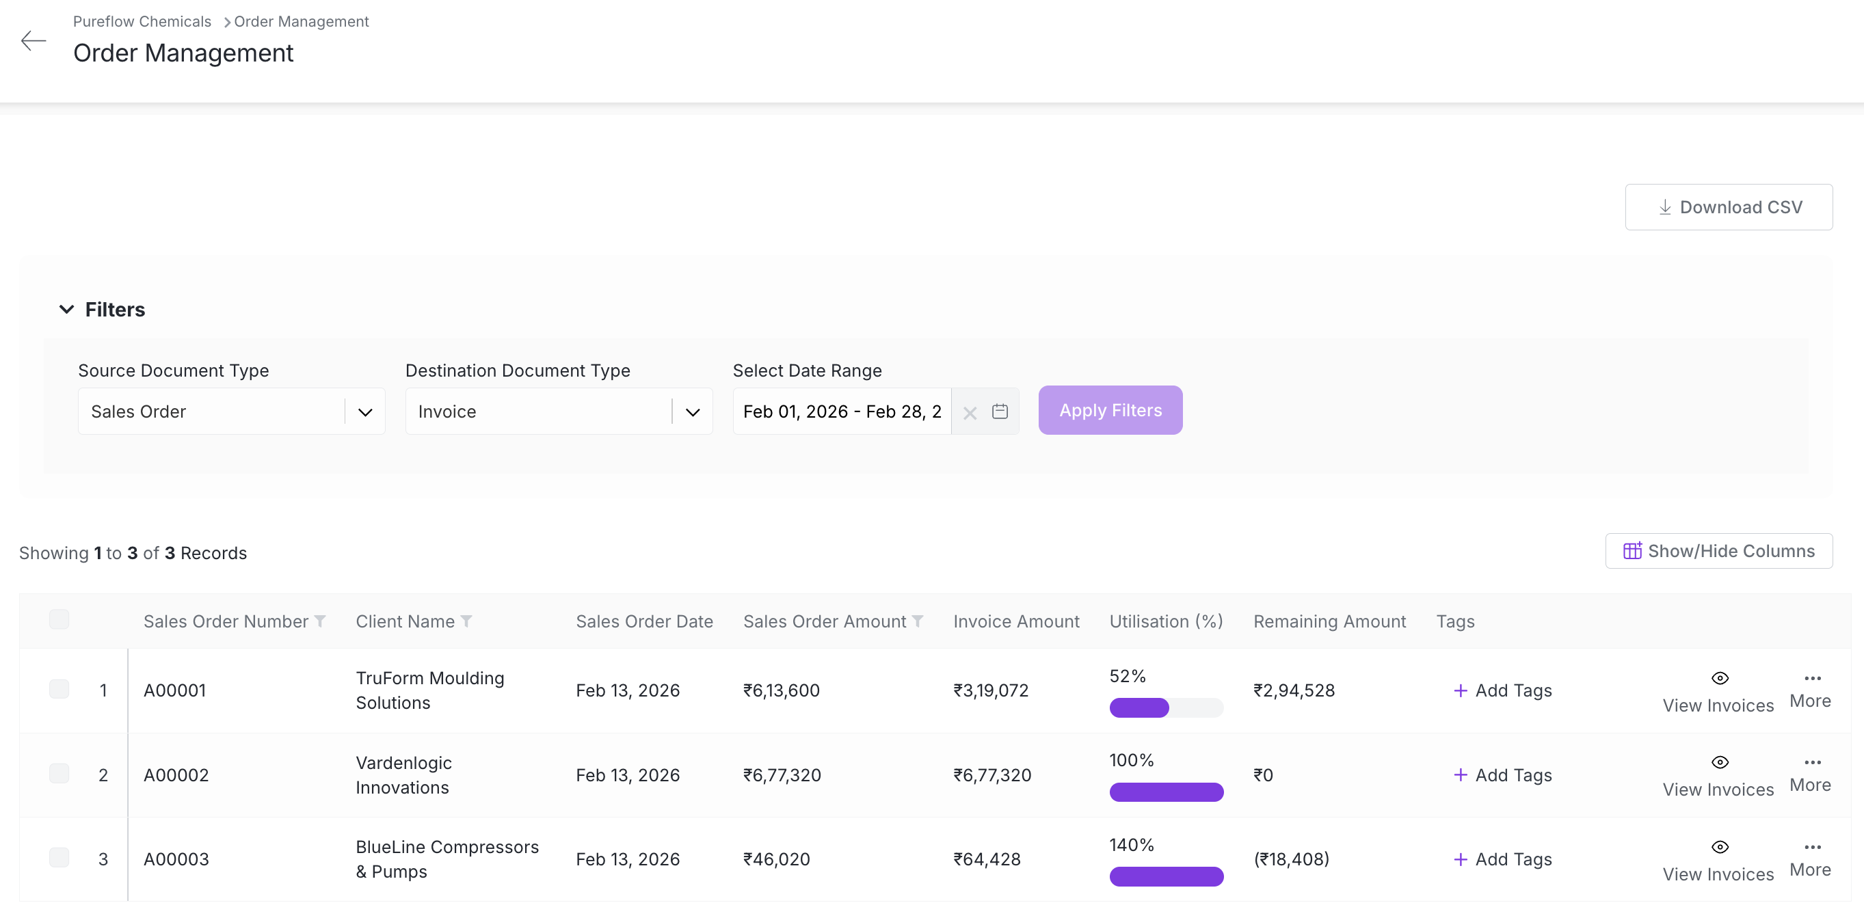The width and height of the screenshot is (1864, 918).
Task: Open More menu for order A00002
Action: coord(1810,774)
